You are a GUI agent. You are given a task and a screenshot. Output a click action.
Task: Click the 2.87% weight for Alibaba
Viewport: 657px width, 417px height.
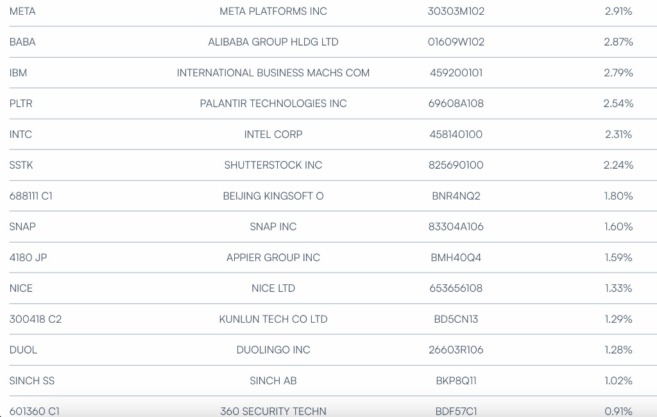[618, 42]
